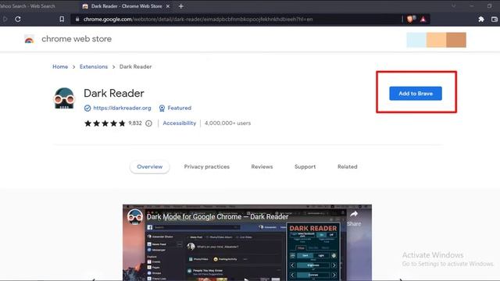
Task: Click the Dark Reader heading
Action: click(x=114, y=94)
